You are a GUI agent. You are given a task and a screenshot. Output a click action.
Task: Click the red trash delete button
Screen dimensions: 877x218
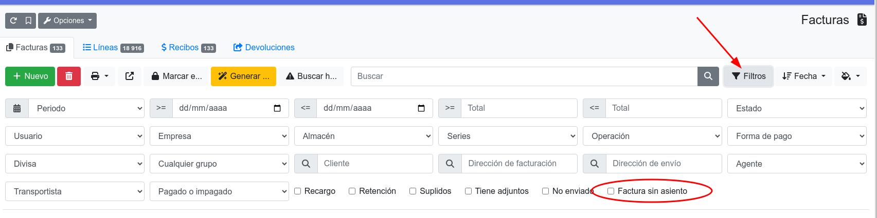pyautogui.click(x=69, y=76)
